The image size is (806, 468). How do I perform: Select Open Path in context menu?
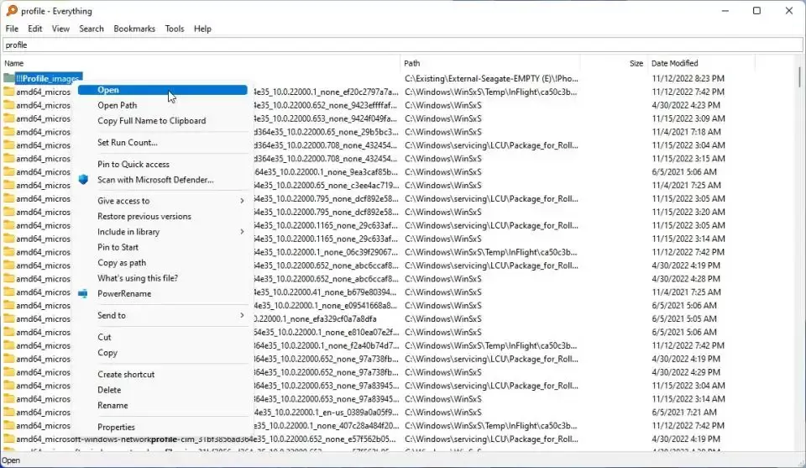click(x=118, y=106)
